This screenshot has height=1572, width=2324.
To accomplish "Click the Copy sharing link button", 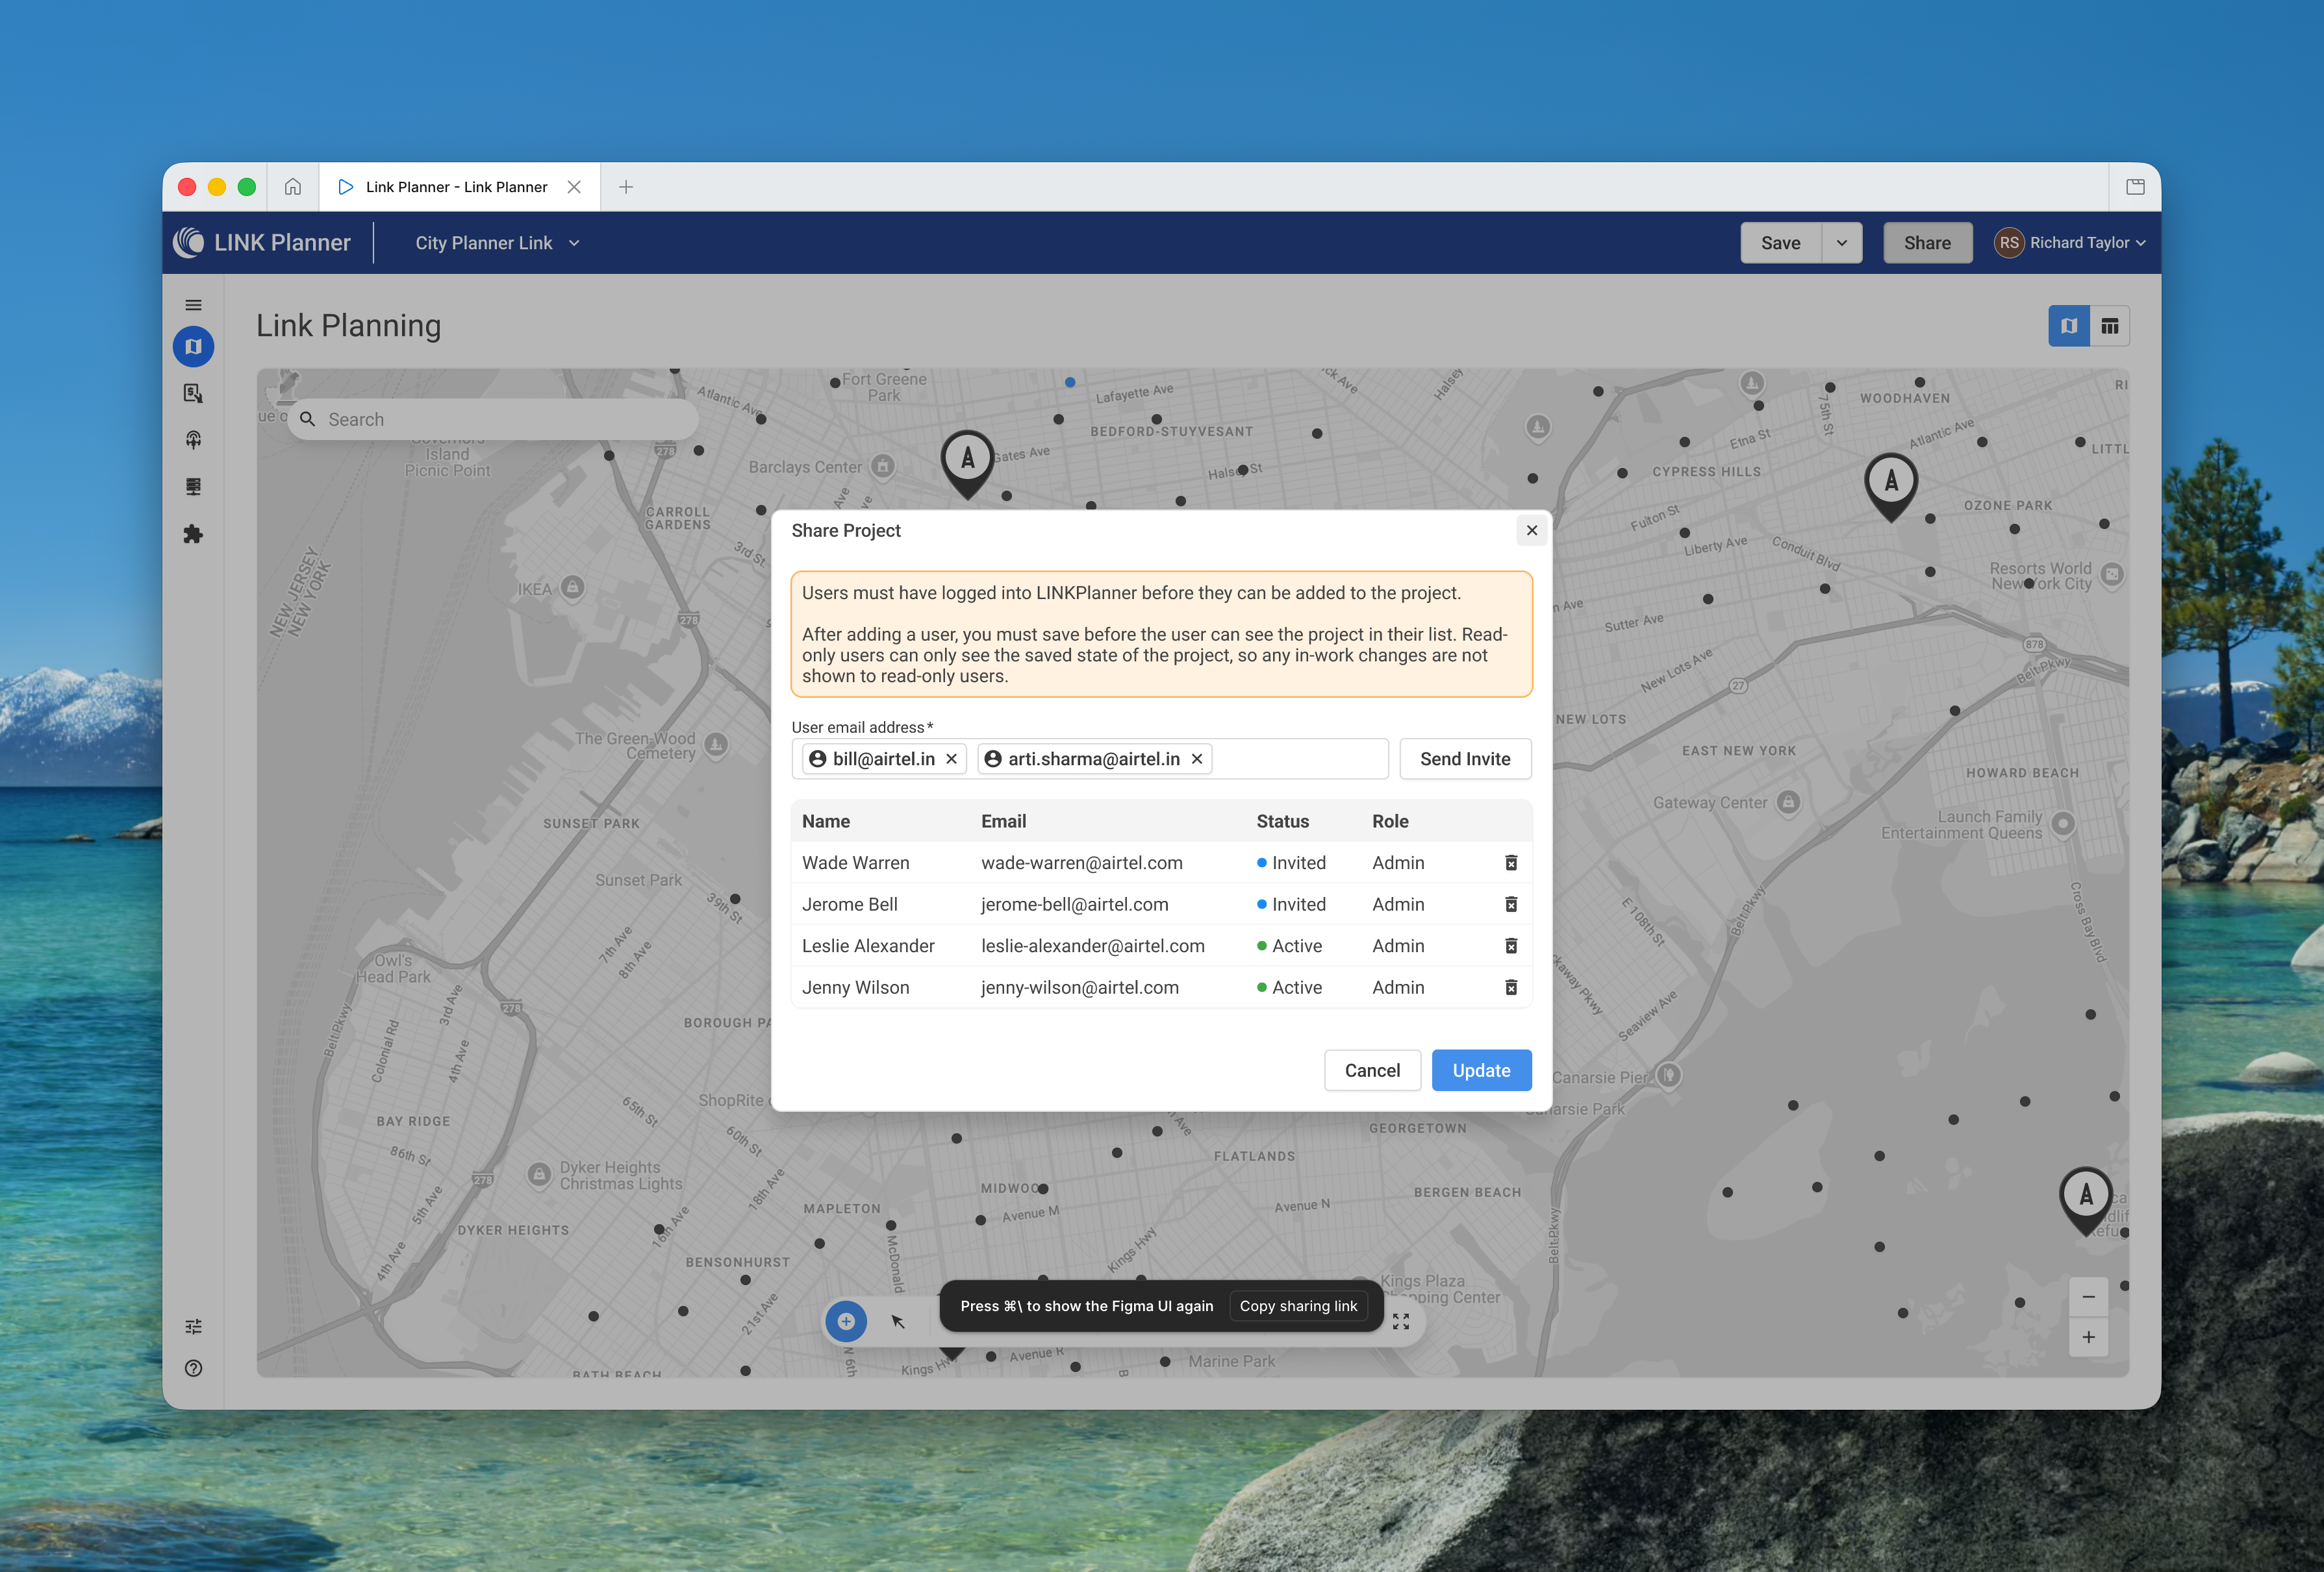I will 1298,1306.
